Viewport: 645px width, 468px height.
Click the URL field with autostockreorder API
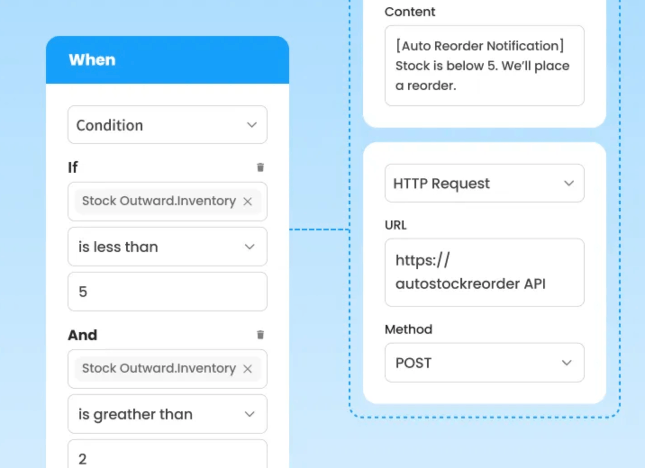[485, 273]
